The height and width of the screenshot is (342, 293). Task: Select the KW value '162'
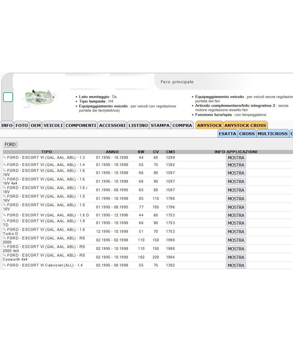pos(141,257)
